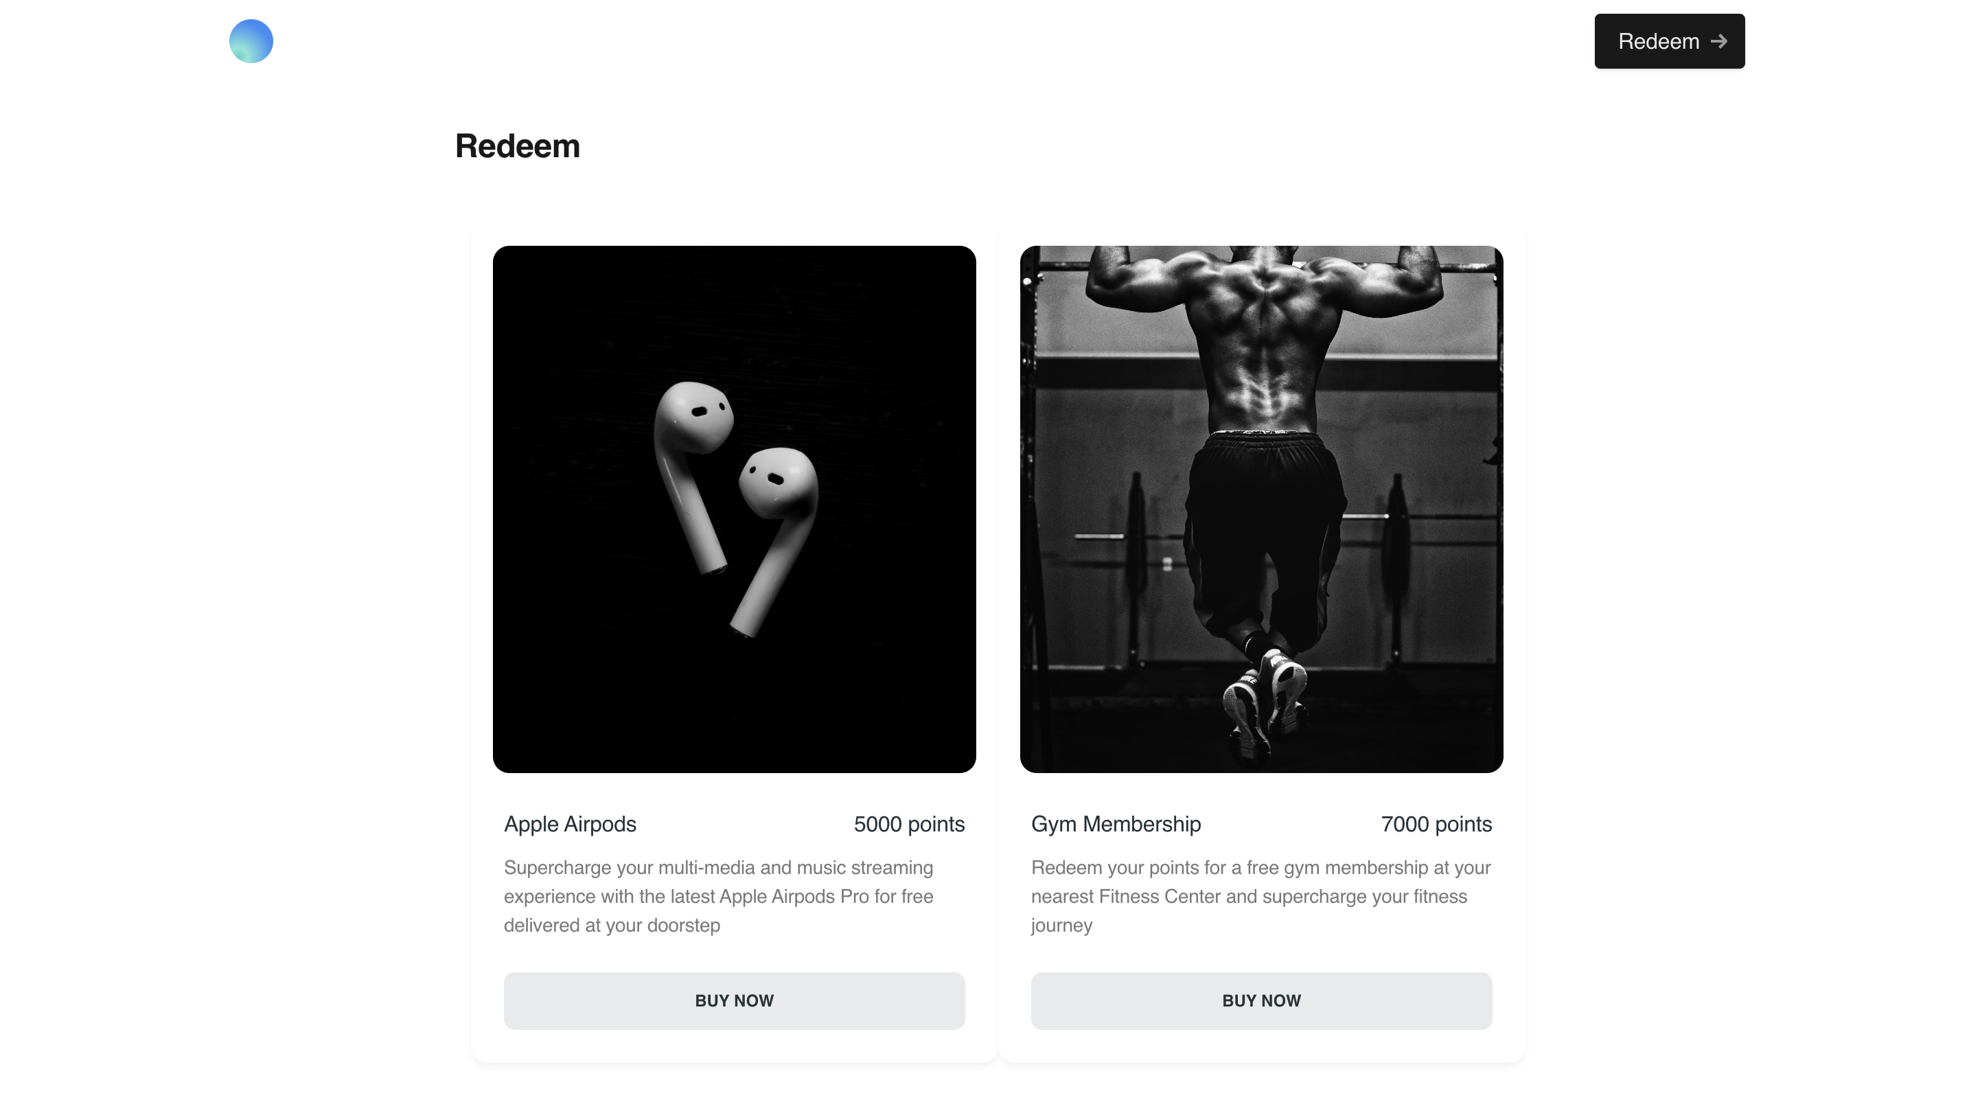Open the Redeem button in the header
This screenshot has width=1969, height=1104.
pyautogui.click(x=1670, y=41)
